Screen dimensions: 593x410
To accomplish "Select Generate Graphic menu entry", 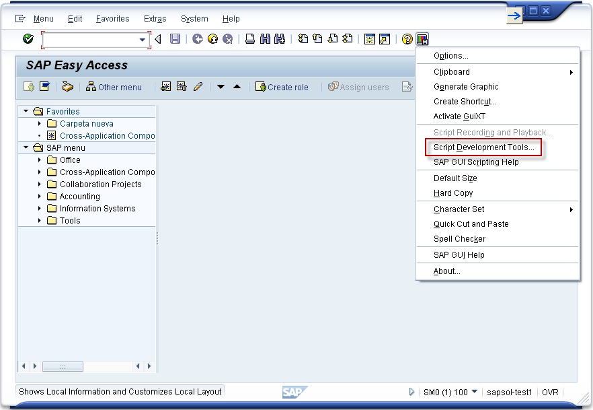I will coord(498,87).
